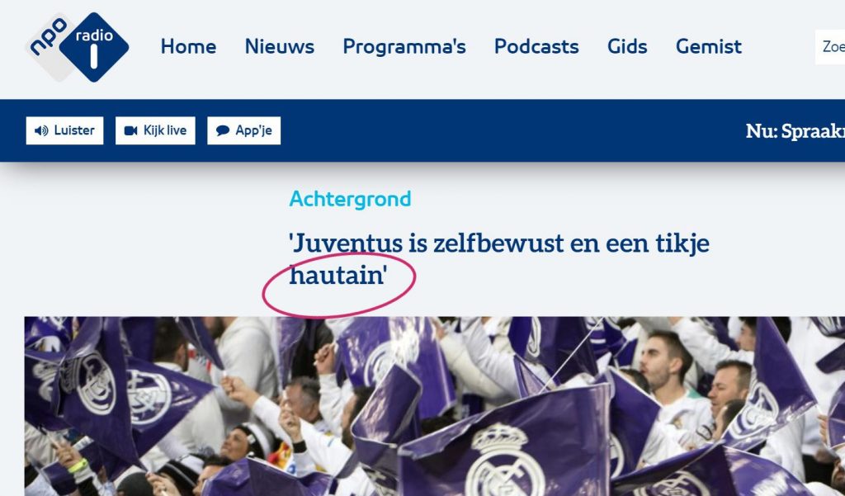View the Gemist section
845x496 pixels.
point(707,47)
